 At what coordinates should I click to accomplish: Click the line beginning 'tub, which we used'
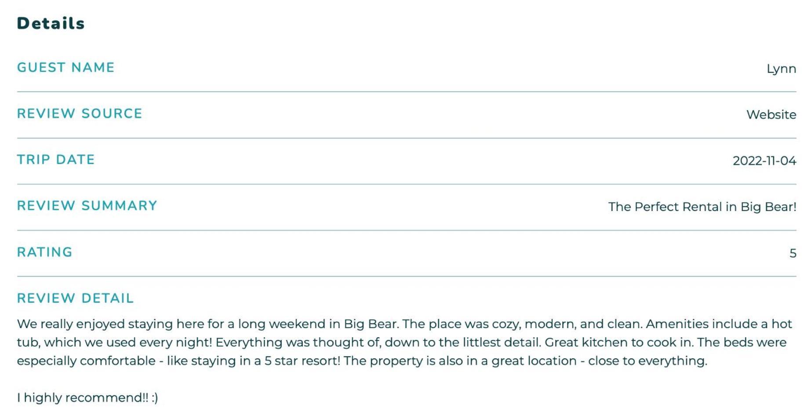coord(401,343)
